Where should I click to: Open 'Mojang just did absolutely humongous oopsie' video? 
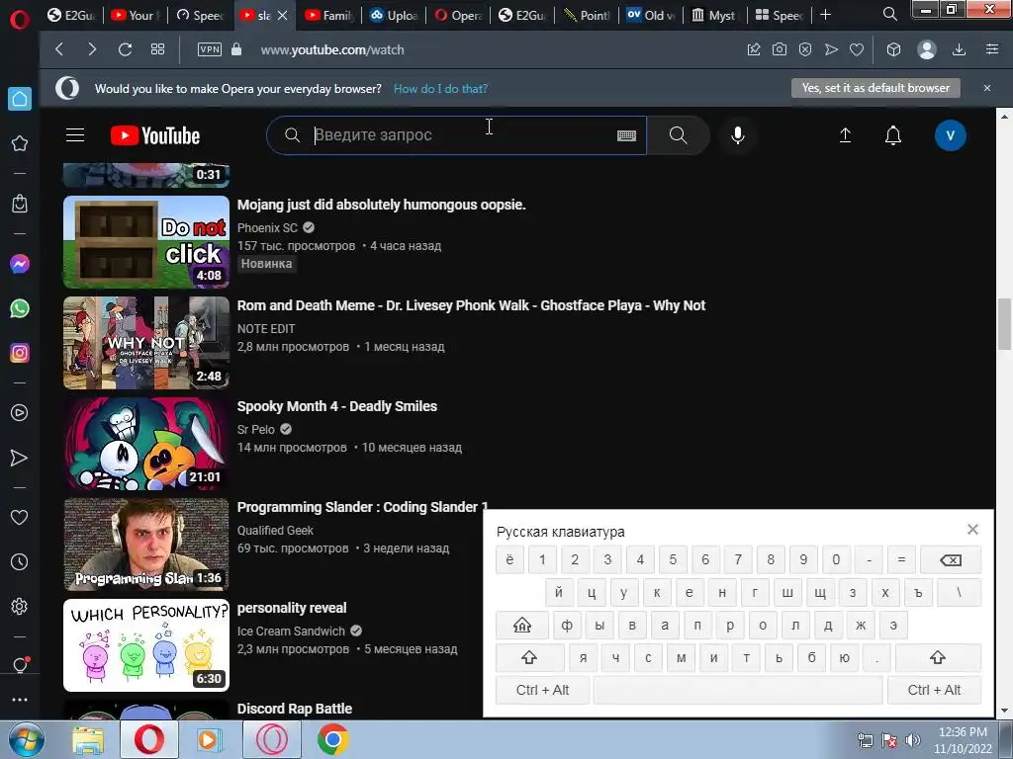pyautogui.click(x=381, y=205)
